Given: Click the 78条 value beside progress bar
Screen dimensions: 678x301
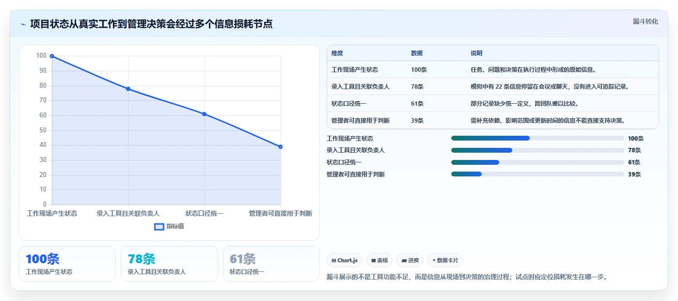Looking at the screenshot, I should (634, 150).
